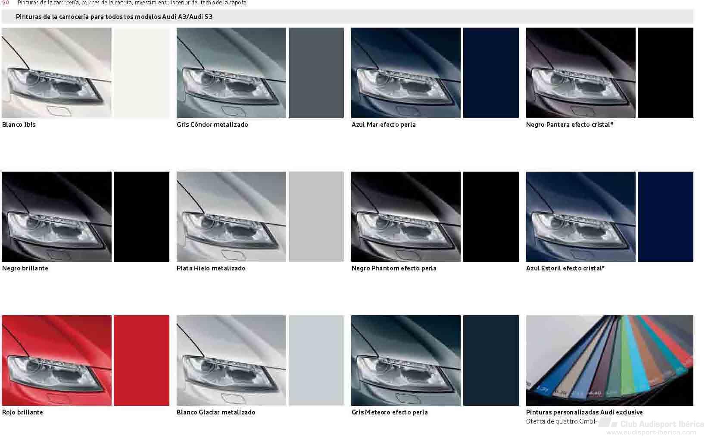
Task: Select the 'Blanco Ibis' label
Action: (x=19, y=125)
